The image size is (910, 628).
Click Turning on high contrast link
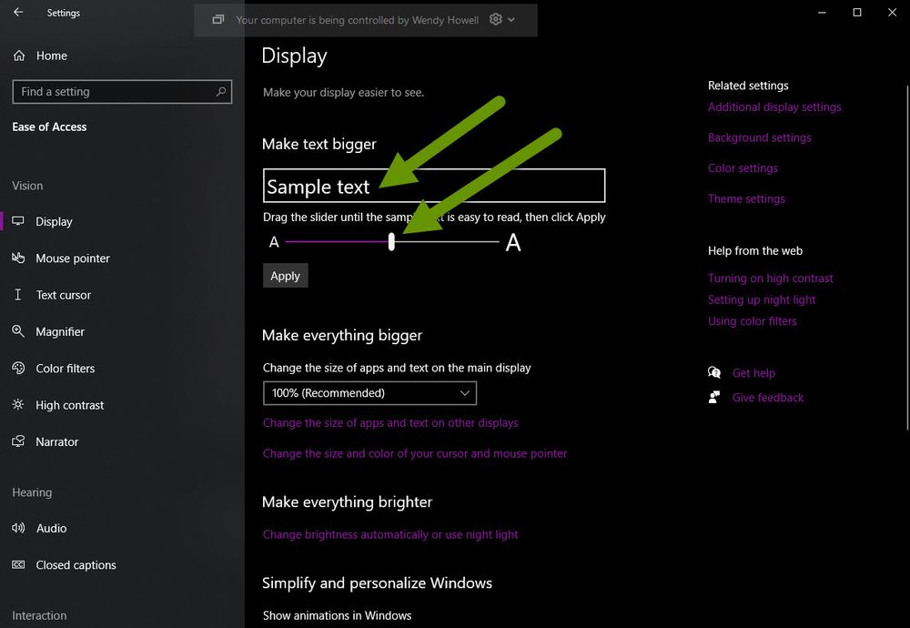tap(770, 278)
